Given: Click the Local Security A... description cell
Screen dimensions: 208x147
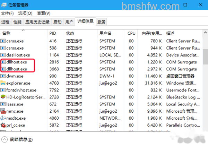Looking at the screenshot, I should (x=183, y=104).
